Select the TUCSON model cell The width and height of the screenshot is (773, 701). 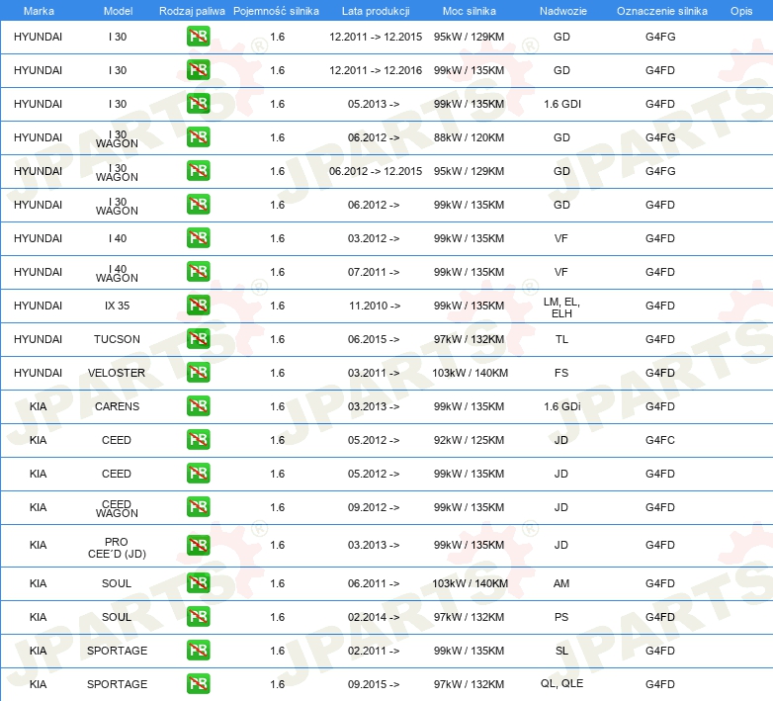click(117, 339)
